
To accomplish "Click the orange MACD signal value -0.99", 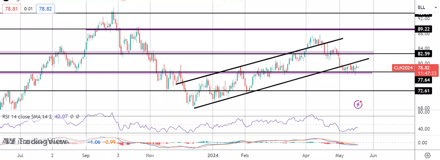I will (110, 142).
